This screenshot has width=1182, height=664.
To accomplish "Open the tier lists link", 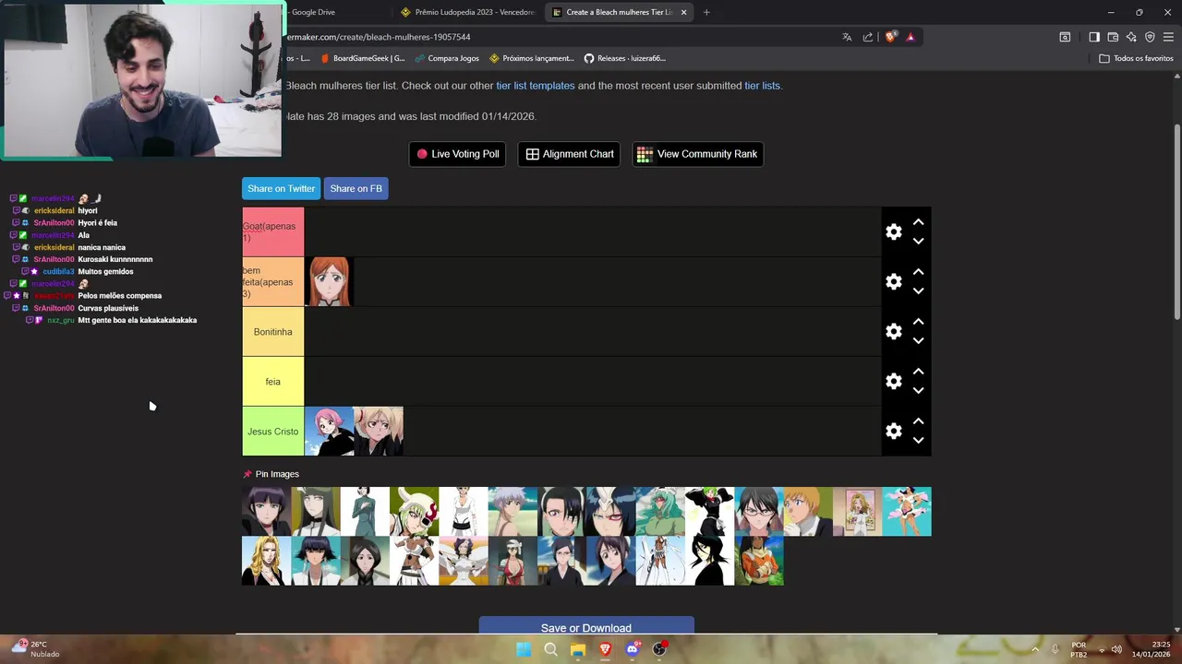I will click(763, 86).
